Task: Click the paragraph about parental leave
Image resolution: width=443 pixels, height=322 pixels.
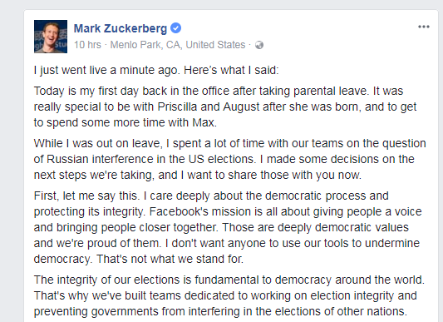Action: coord(225,107)
